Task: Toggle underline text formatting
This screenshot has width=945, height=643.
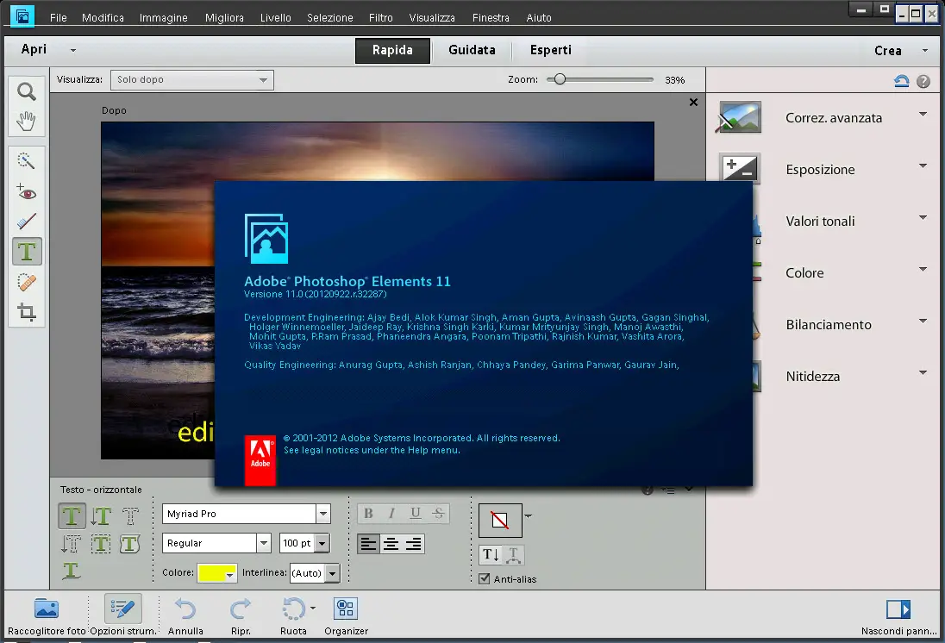Action: (416, 514)
